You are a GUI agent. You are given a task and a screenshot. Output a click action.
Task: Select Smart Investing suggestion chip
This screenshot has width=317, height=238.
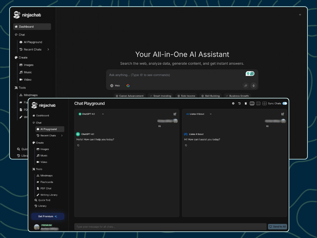[160, 96]
